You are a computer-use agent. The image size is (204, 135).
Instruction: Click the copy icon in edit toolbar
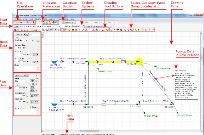[x=118, y=30]
